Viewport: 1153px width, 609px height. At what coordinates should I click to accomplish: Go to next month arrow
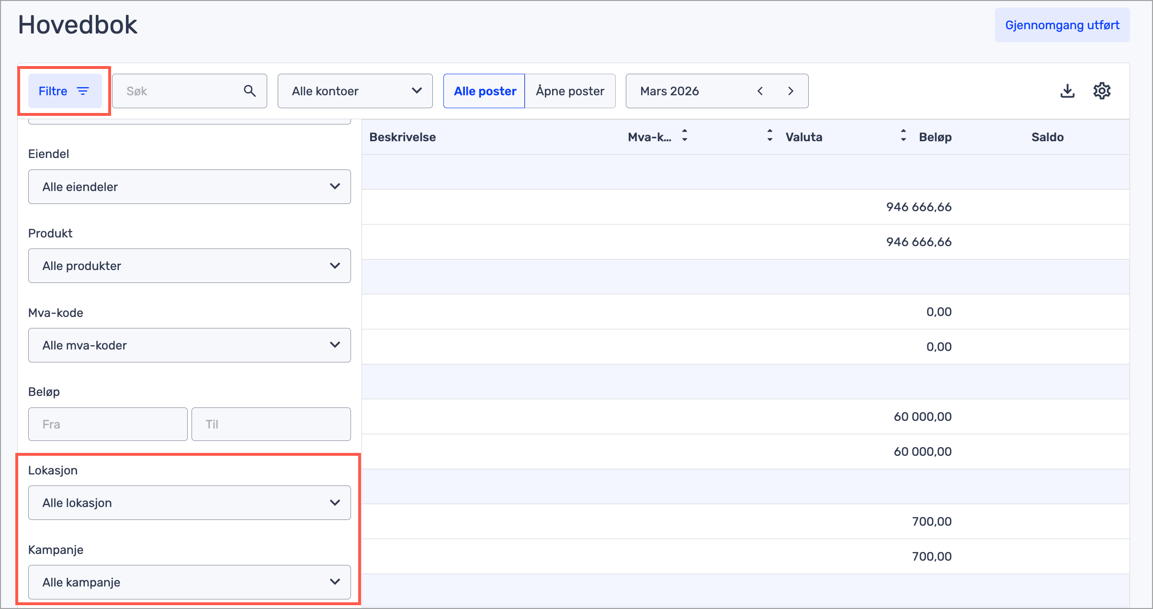[791, 91]
